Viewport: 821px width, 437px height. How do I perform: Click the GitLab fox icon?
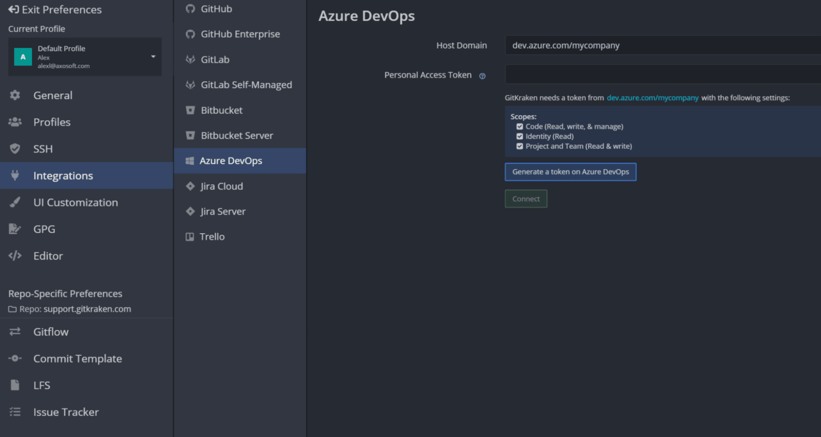(x=190, y=59)
